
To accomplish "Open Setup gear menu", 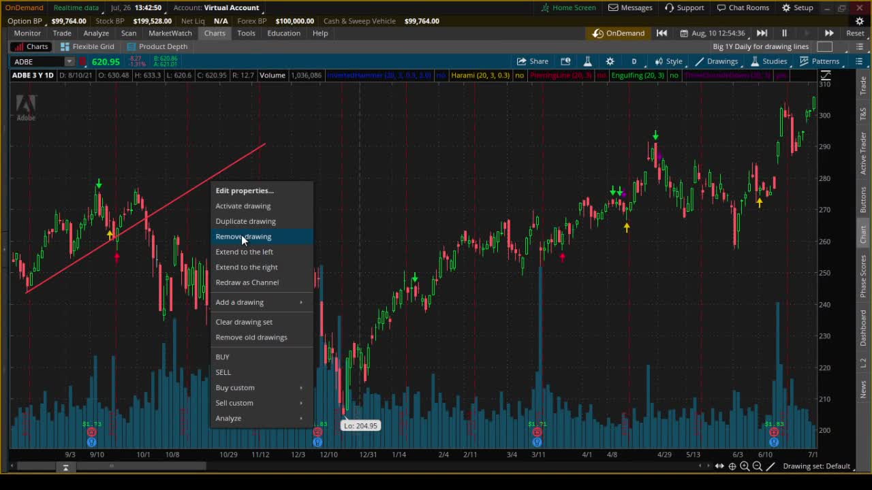I will 797,7.
